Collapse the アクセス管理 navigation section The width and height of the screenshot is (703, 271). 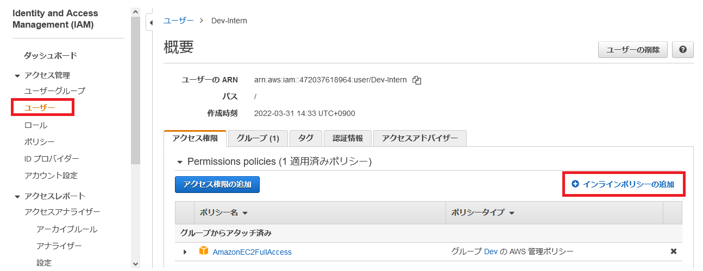[17, 75]
